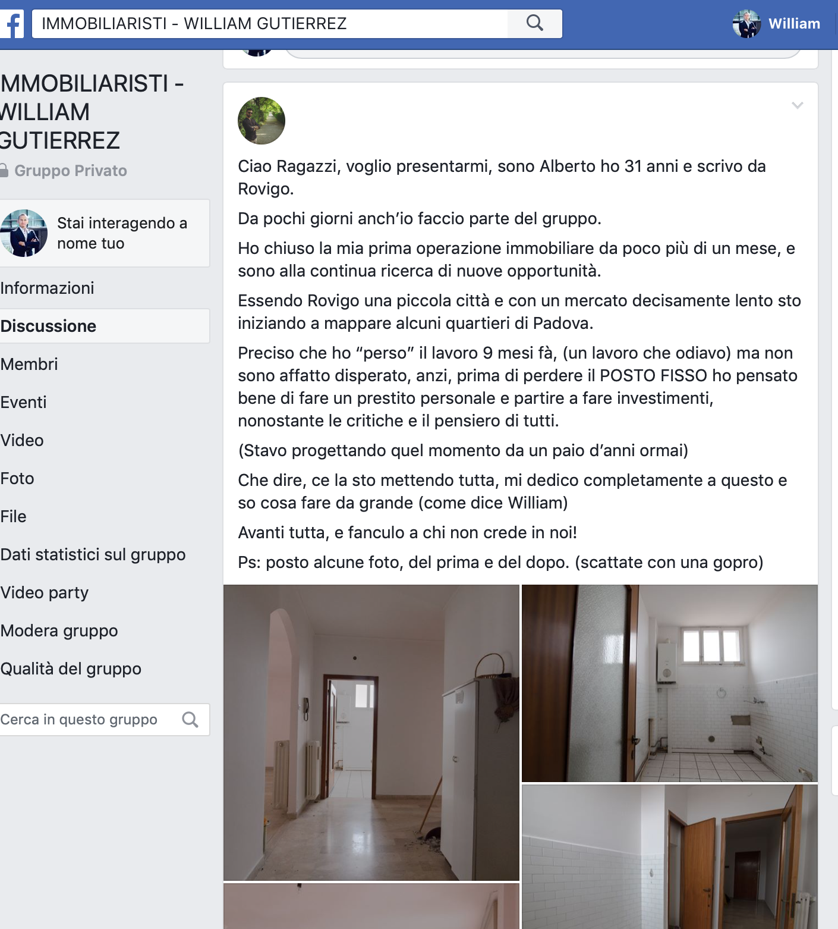Go to the group's Eventi page
Viewport: 838px width, 929px height.
[23, 402]
